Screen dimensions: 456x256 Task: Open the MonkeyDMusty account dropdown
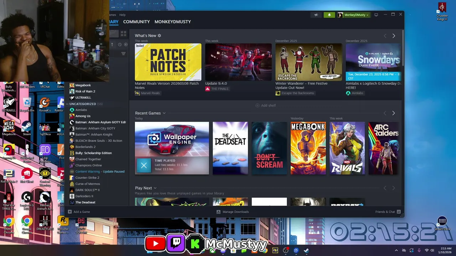pyautogui.click(x=353, y=15)
